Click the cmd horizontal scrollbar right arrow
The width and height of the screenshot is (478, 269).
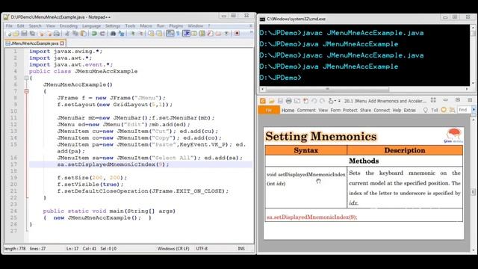[x=467, y=89]
